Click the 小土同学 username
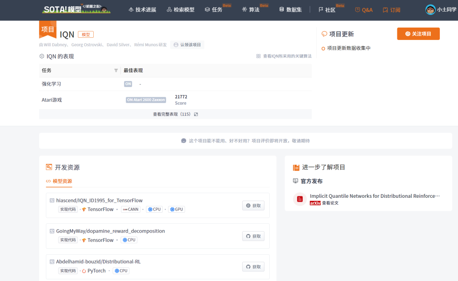 (447, 10)
